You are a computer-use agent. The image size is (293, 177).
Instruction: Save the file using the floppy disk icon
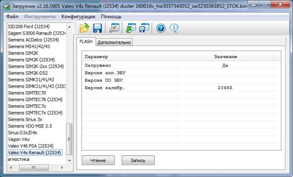(97, 28)
